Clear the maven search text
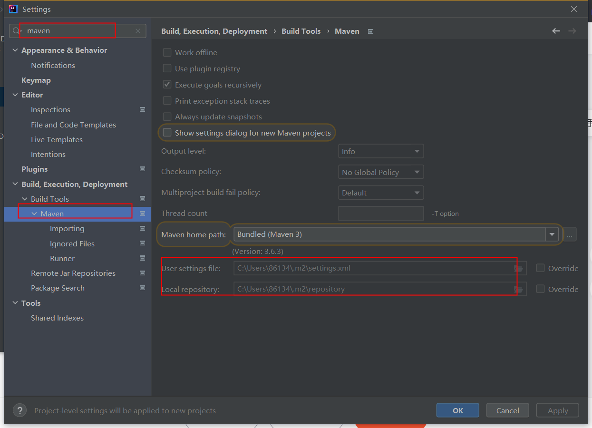Viewport: 592px width, 428px height. [x=138, y=31]
